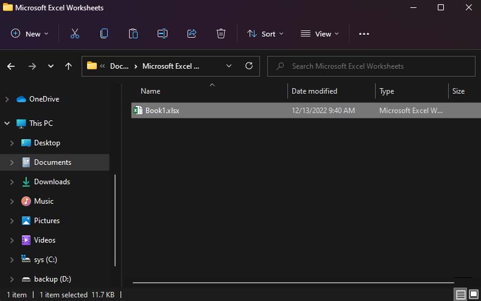Click the Search Microsoft Excel Worksheets box
This screenshot has height=301, width=481.
(371, 66)
